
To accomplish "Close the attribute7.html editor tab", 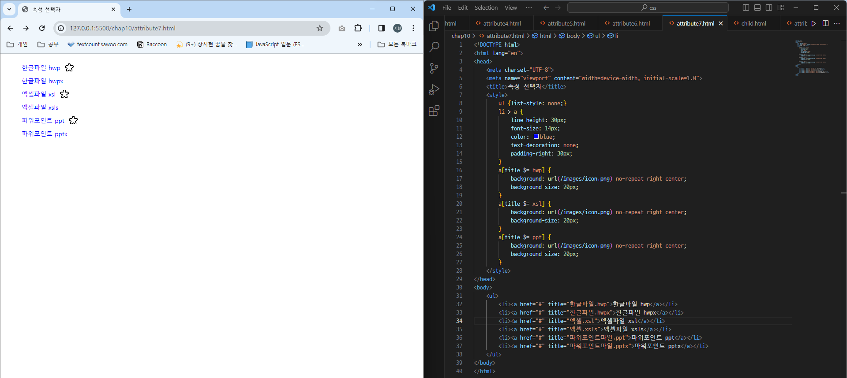I will [x=721, y=23].
